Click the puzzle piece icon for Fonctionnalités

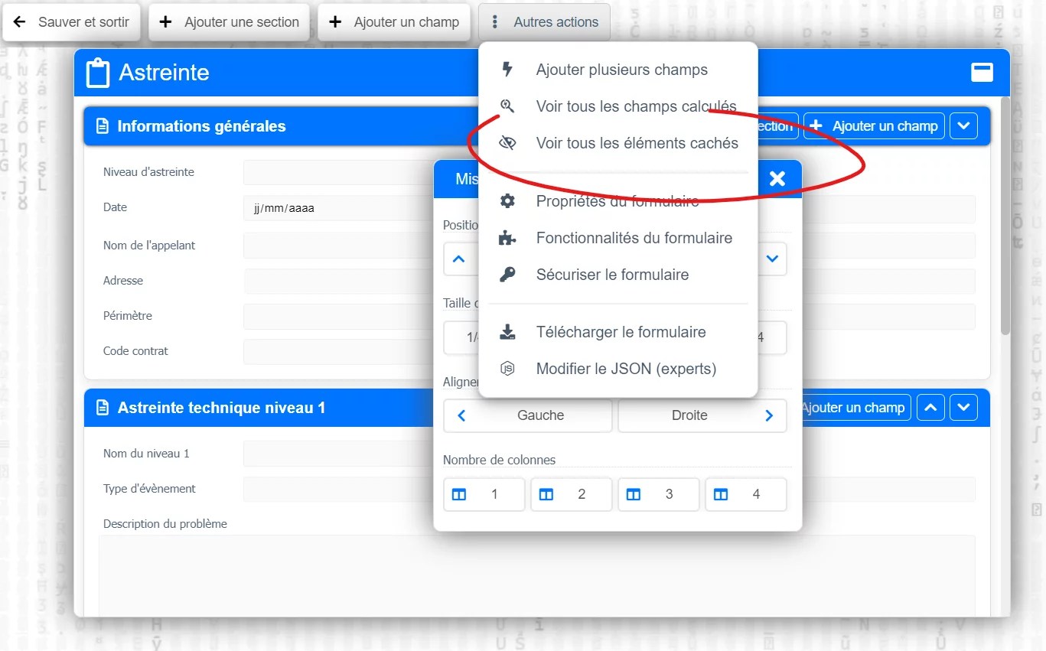click(x=507, y=238)
